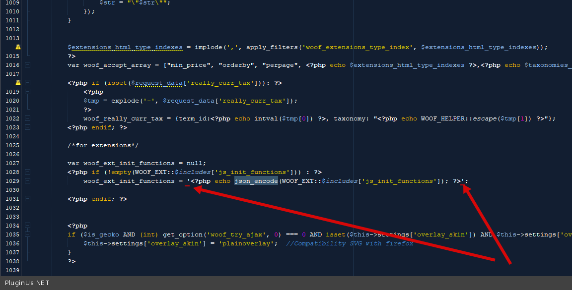Screen dimensions: 572x290
Task: Collapse the fold marker on line 1018
Action: pyautogui.click(x=28, y=83)
